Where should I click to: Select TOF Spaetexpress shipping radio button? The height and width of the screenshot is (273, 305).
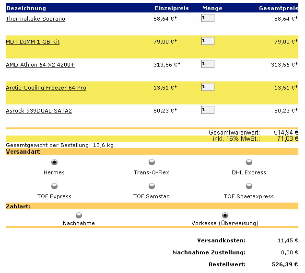pos(249,186)
